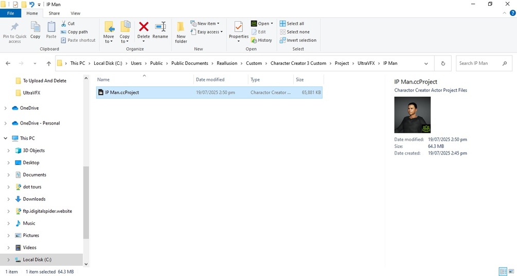Click Pin to Quick access icon
517x276 pixels.
click(14, 27)
